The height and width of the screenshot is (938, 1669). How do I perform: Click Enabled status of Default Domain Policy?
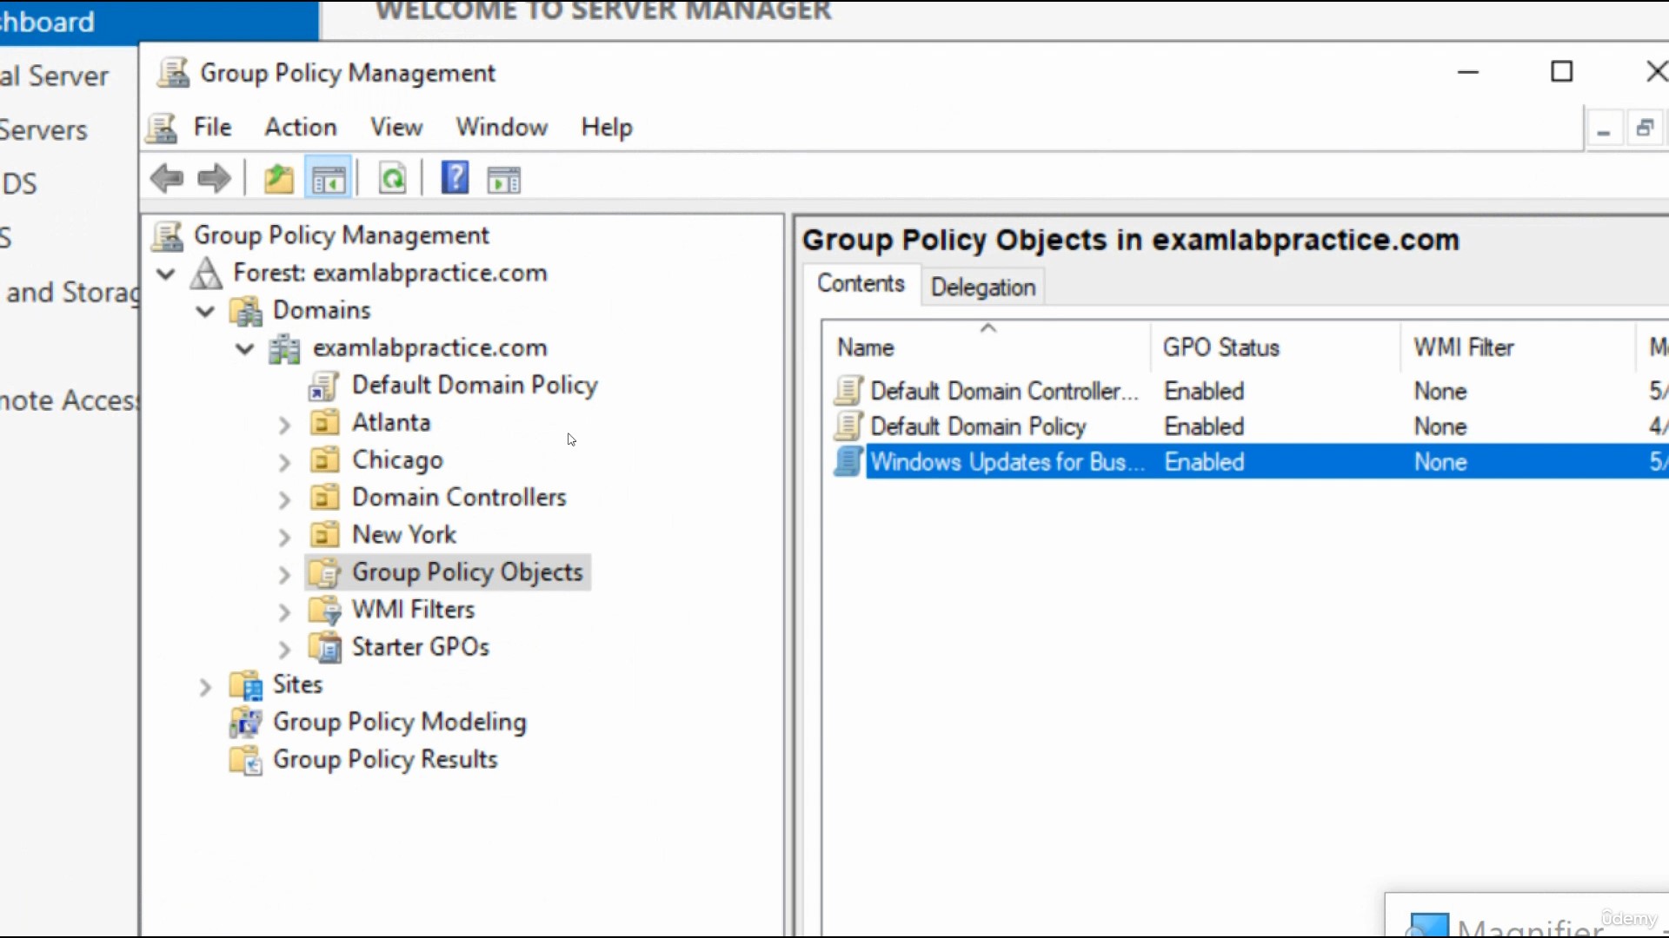1204,426
